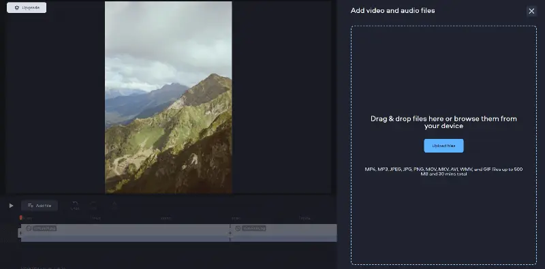Image resolution: width=545 pixels, height=269 pixels.
Task: Click the mountain preview image
Action: pyautogui.click(x=168, y=97)
